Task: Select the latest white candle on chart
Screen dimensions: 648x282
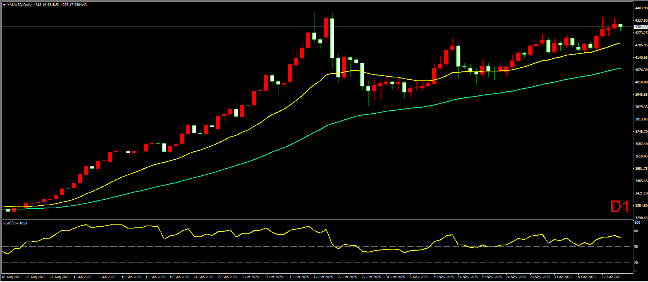Action: [x=620, y=25]
